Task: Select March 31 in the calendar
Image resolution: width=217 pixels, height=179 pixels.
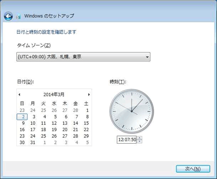Action: [x=33, y=143]
